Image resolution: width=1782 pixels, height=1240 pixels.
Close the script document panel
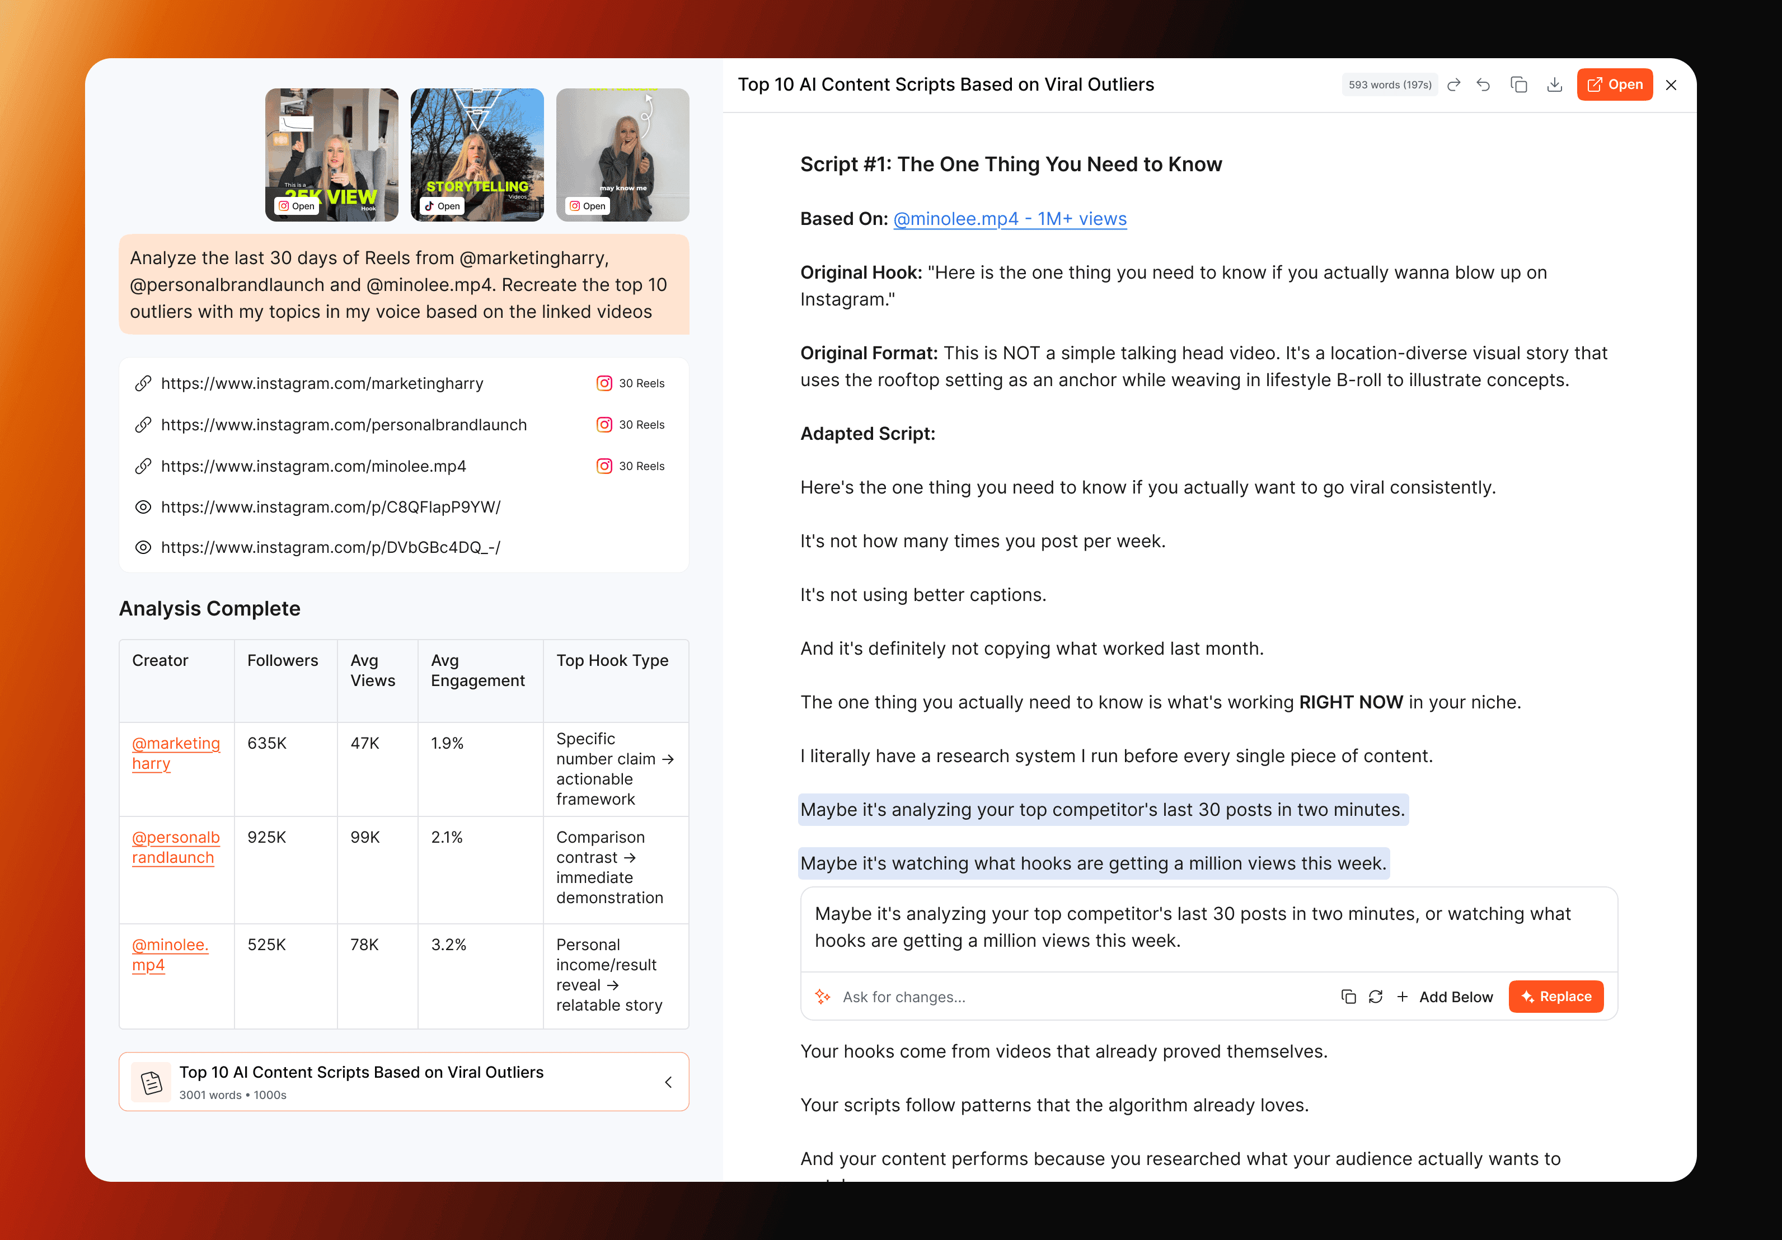tap(1671, 84)
